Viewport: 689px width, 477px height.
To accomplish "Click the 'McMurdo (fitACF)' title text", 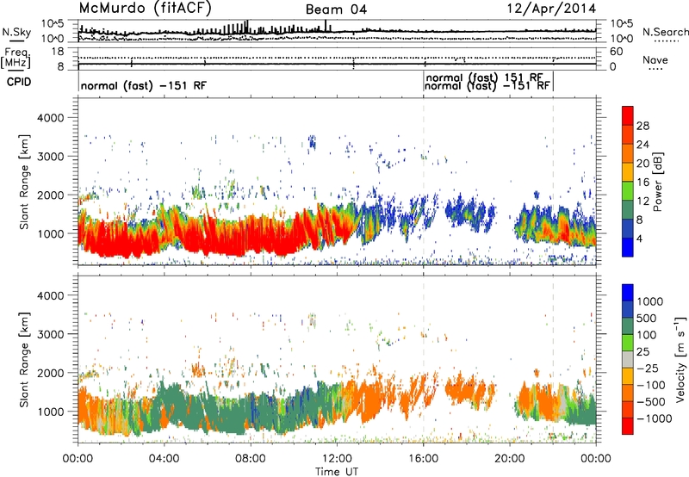I will 145,9.
